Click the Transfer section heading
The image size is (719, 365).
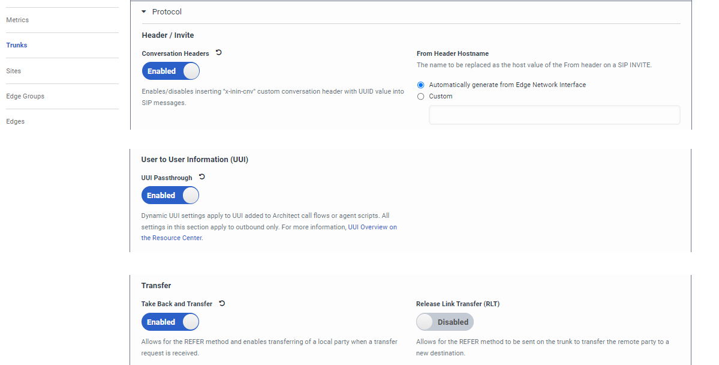point(156,286)
